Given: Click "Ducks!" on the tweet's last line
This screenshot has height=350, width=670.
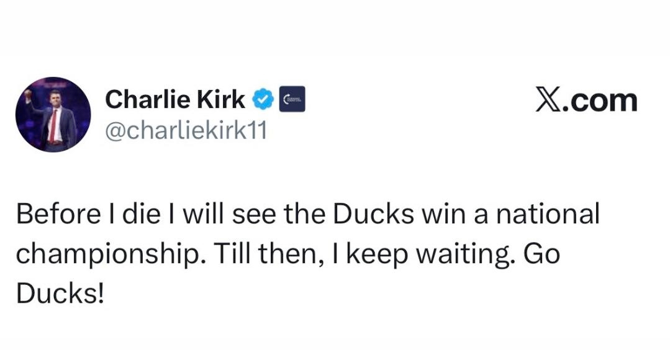Looking at the screenshot, I should pyautogui.click(x=60, y=294).
